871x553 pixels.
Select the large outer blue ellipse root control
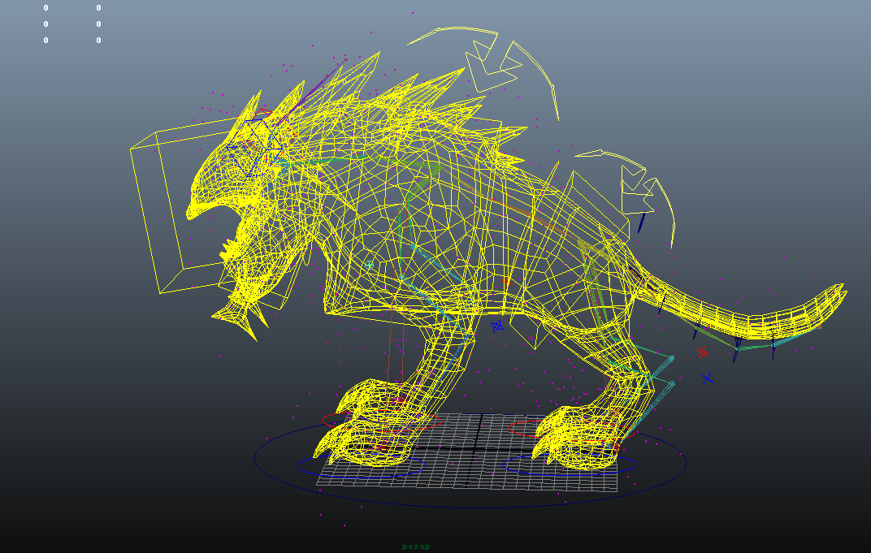coord(470,460)
